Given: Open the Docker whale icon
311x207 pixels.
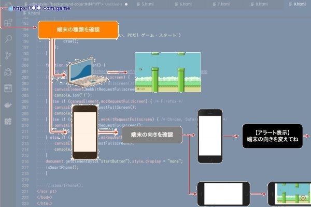Looking at the screenshot, I should 8,105.
